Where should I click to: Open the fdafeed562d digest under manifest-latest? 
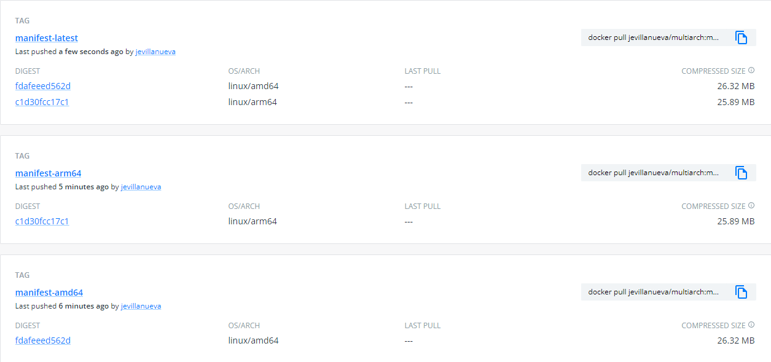click(42, 85)
